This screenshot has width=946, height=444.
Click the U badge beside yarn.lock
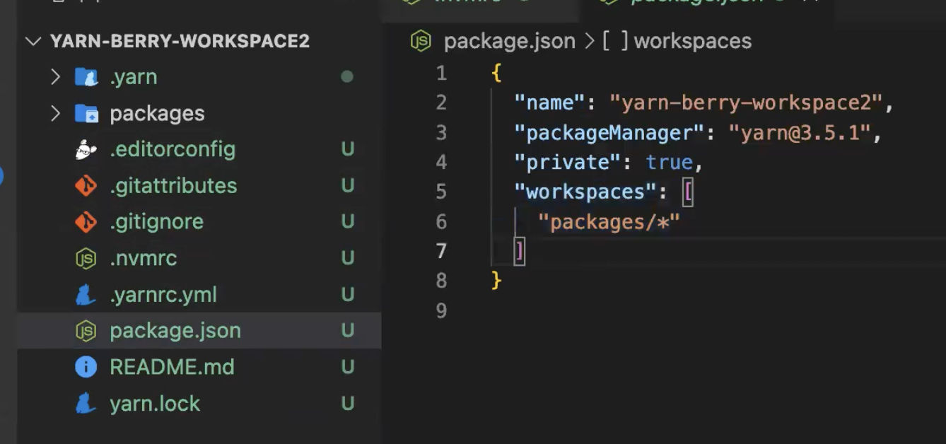(347, 404)
